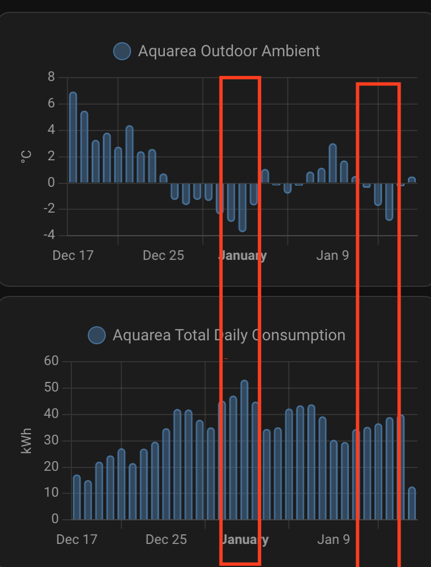Viewport: 431px width, 567px height.
Task: Click "Dec 25" label under Daily Consumption chart
Action: click(x=166, y=540)
